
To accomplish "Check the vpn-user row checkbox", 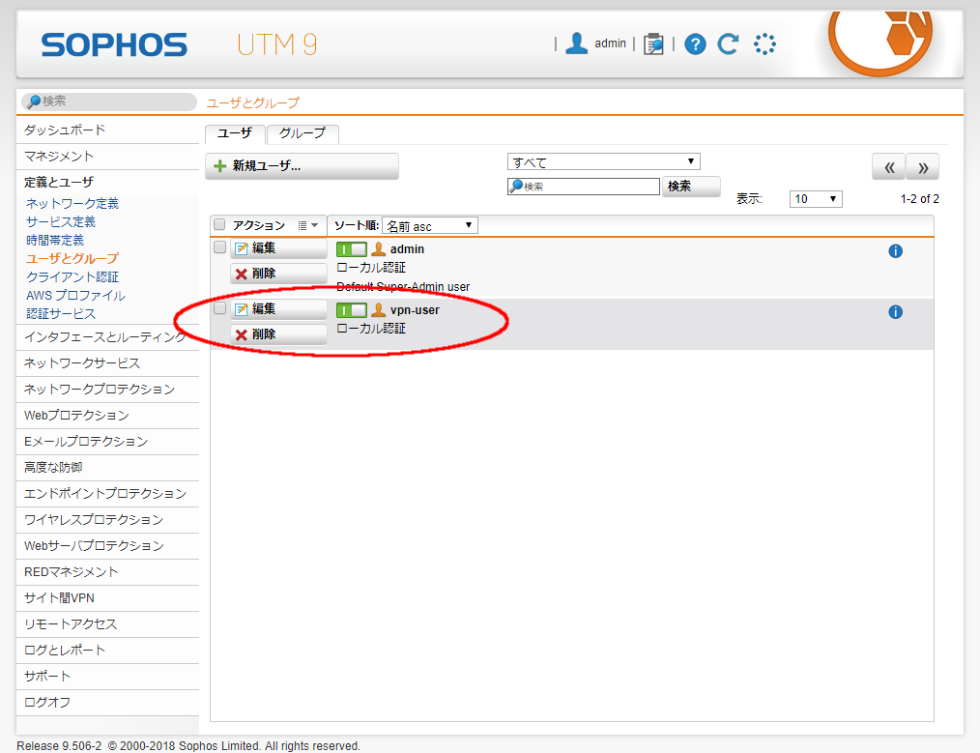I will [219, 309].
